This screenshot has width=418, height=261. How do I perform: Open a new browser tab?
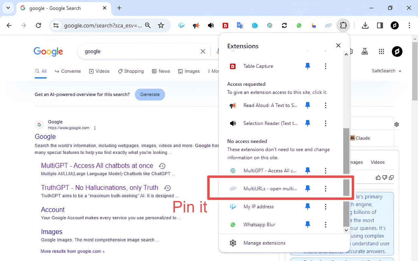[119, 8]
